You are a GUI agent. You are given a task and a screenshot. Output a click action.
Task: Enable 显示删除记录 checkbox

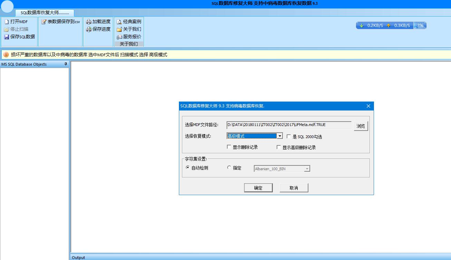pos(242,147)
